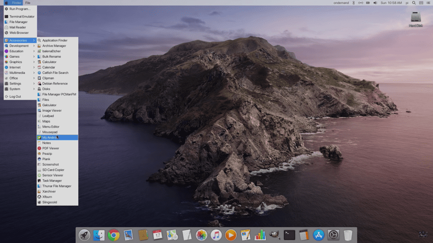Launch Terminal from the dock
Image resolution: width=433 pixels, height=243 pixels.
coord(289,235)
